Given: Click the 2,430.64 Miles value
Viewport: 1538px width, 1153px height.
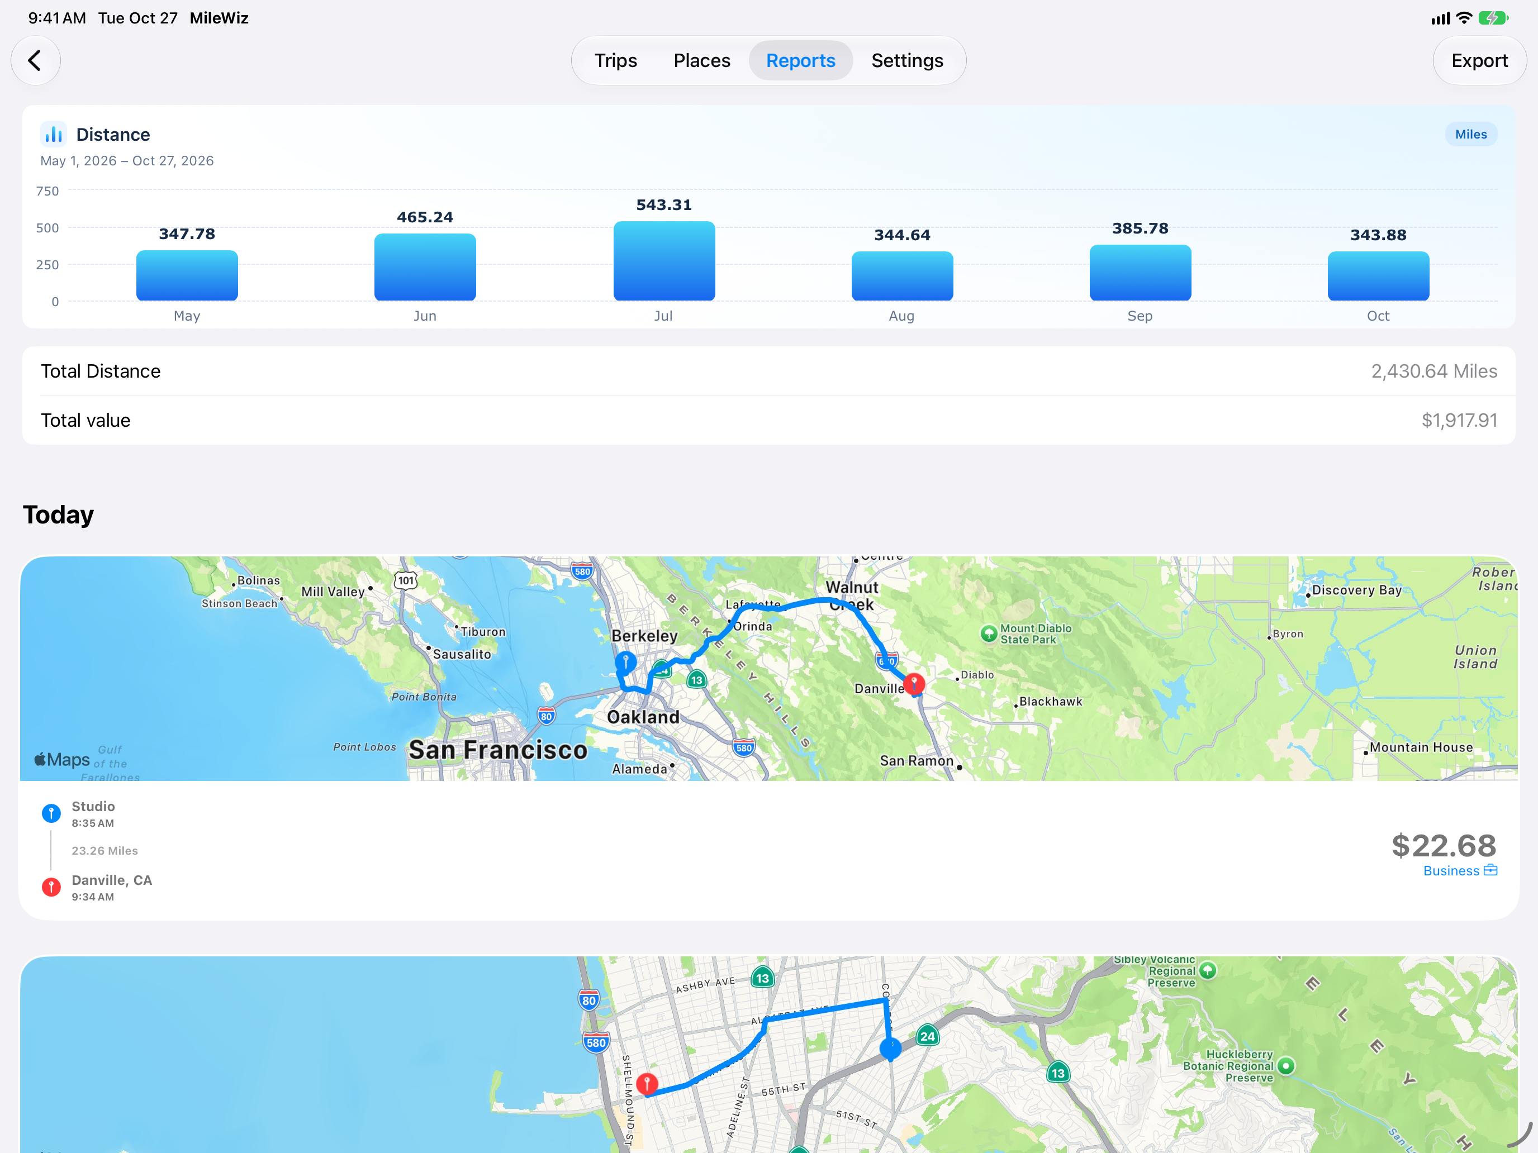Looking at the screenshot, I should coord(1433,371).
